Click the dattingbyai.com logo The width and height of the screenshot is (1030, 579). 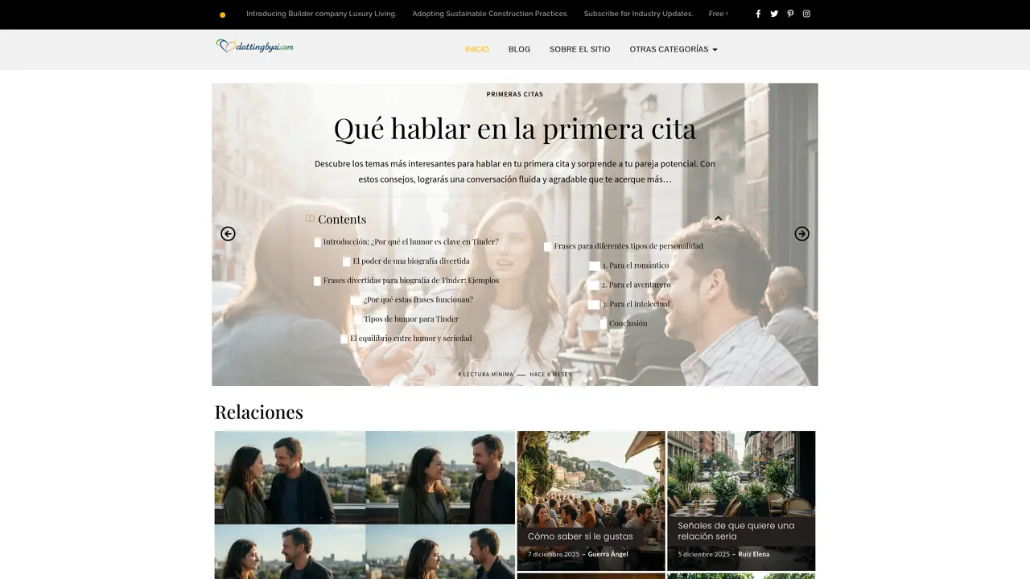(x=255, y=47)
